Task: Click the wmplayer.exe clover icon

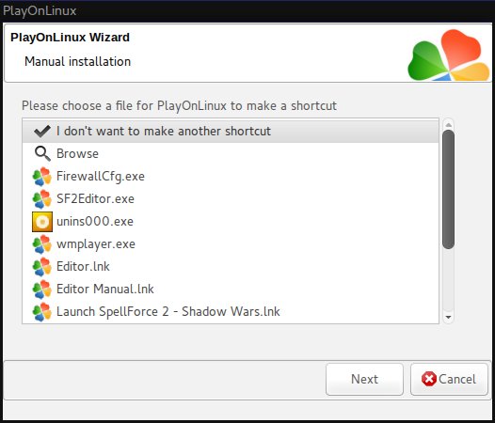Action: click(42, 244)
